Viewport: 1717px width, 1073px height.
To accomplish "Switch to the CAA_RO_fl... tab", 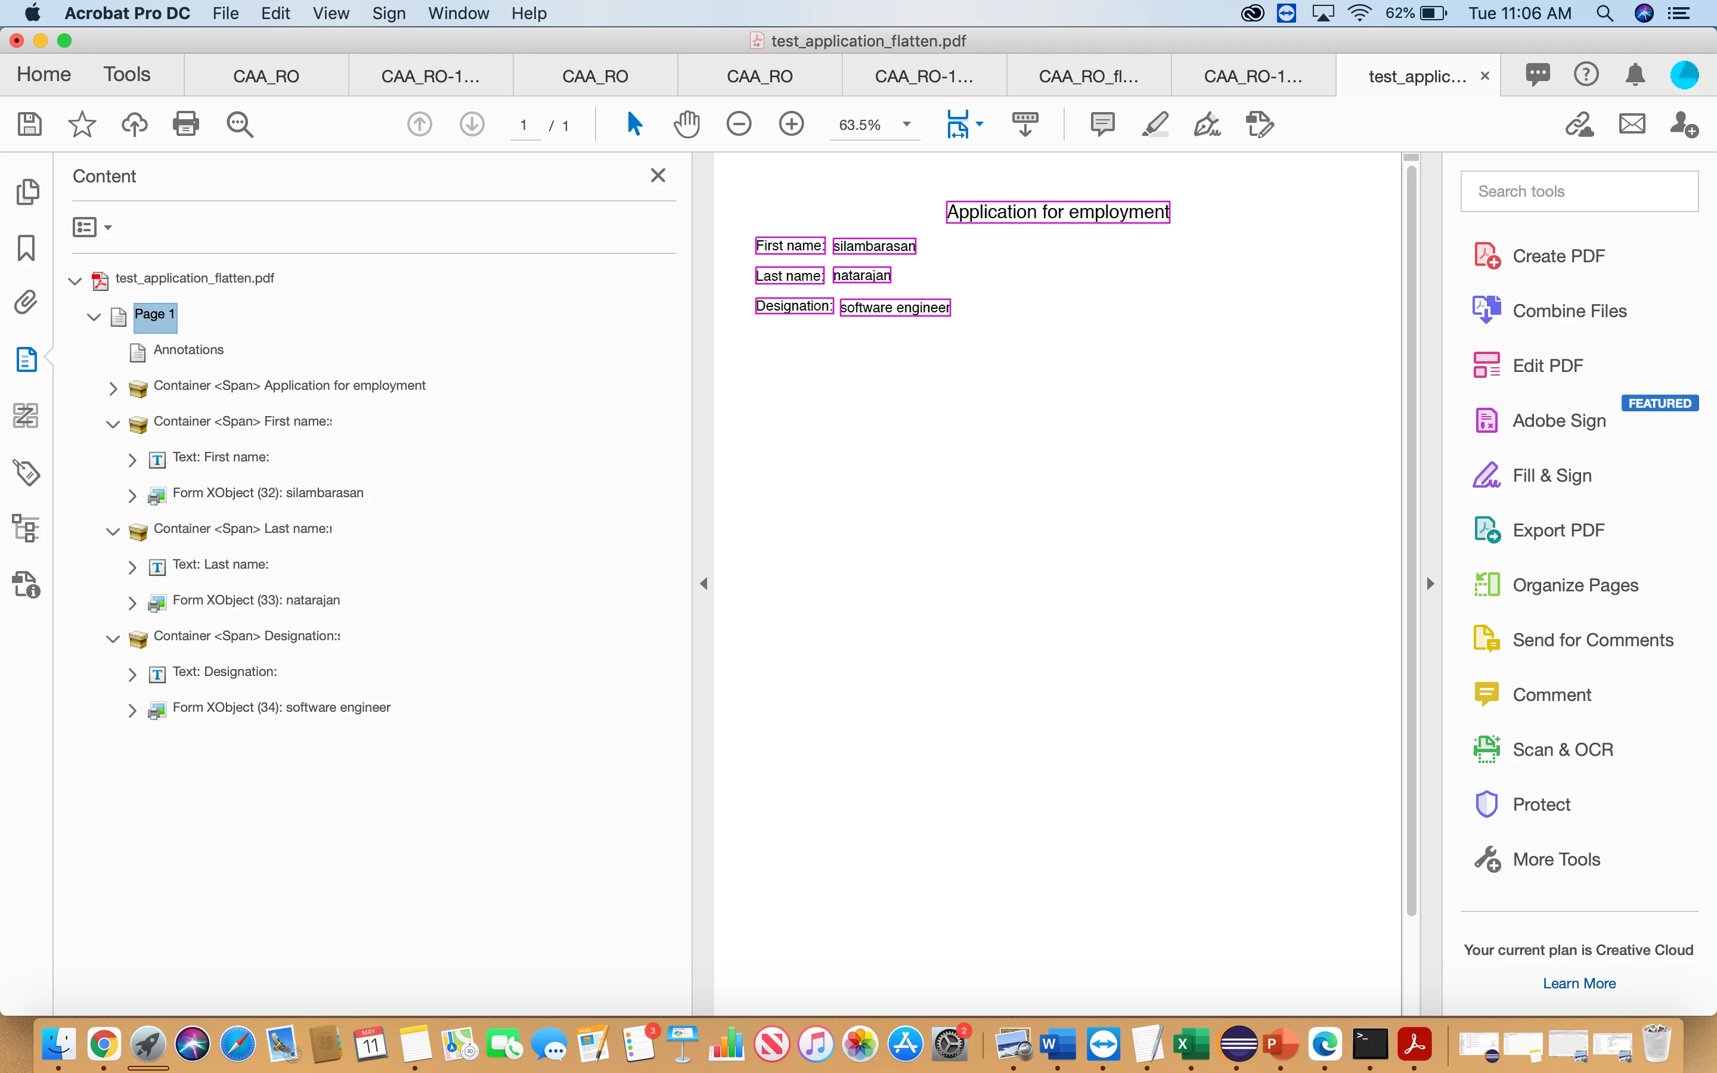I will (1089, 76).
